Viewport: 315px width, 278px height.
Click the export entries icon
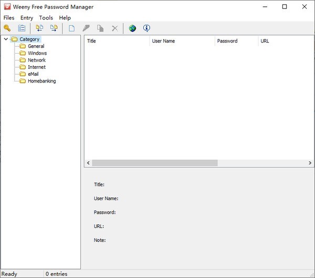54,28
